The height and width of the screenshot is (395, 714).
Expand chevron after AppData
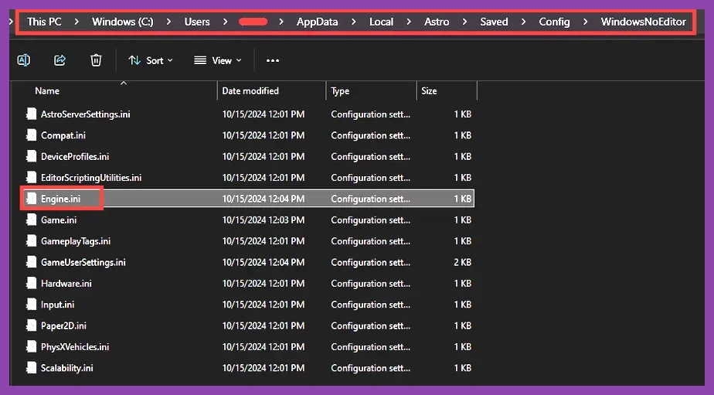[x=353, y=22]
